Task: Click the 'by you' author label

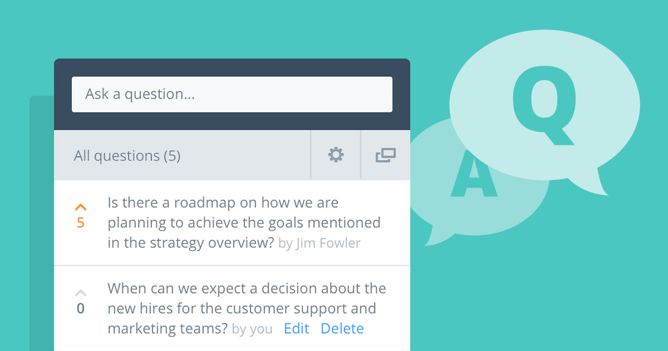Action: [252, 329]
